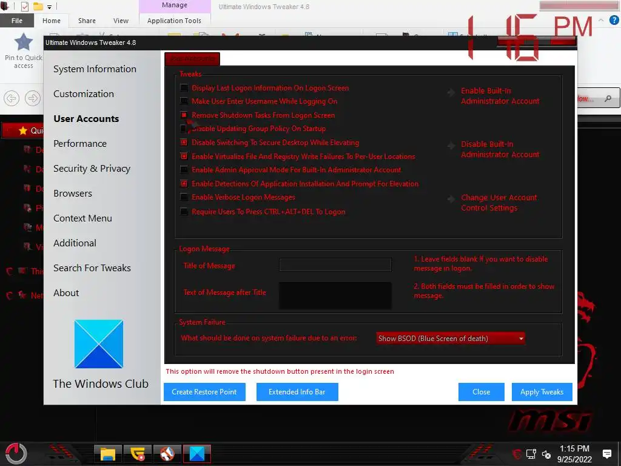The height and width of the screenshot is (466, 621).
Task: Click the folder icon in Explorer title bar
Action: pyautogui.click(x=38, y=6)
